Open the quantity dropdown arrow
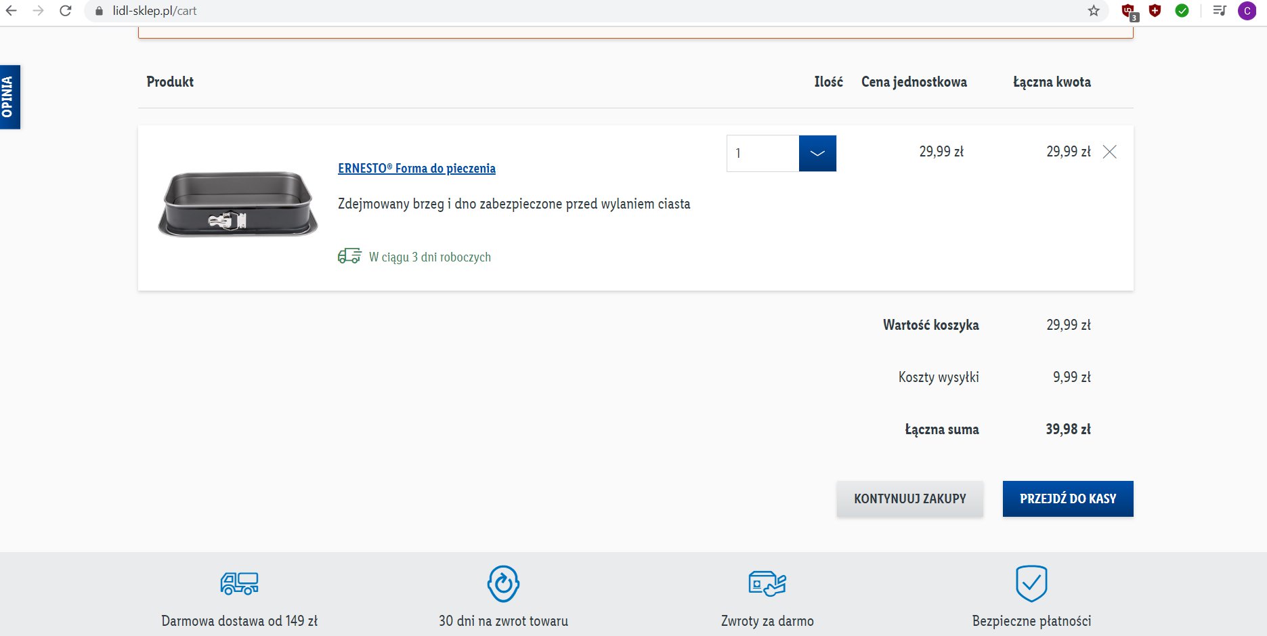This screenshot has height=636, width=1267. (817, 153)
